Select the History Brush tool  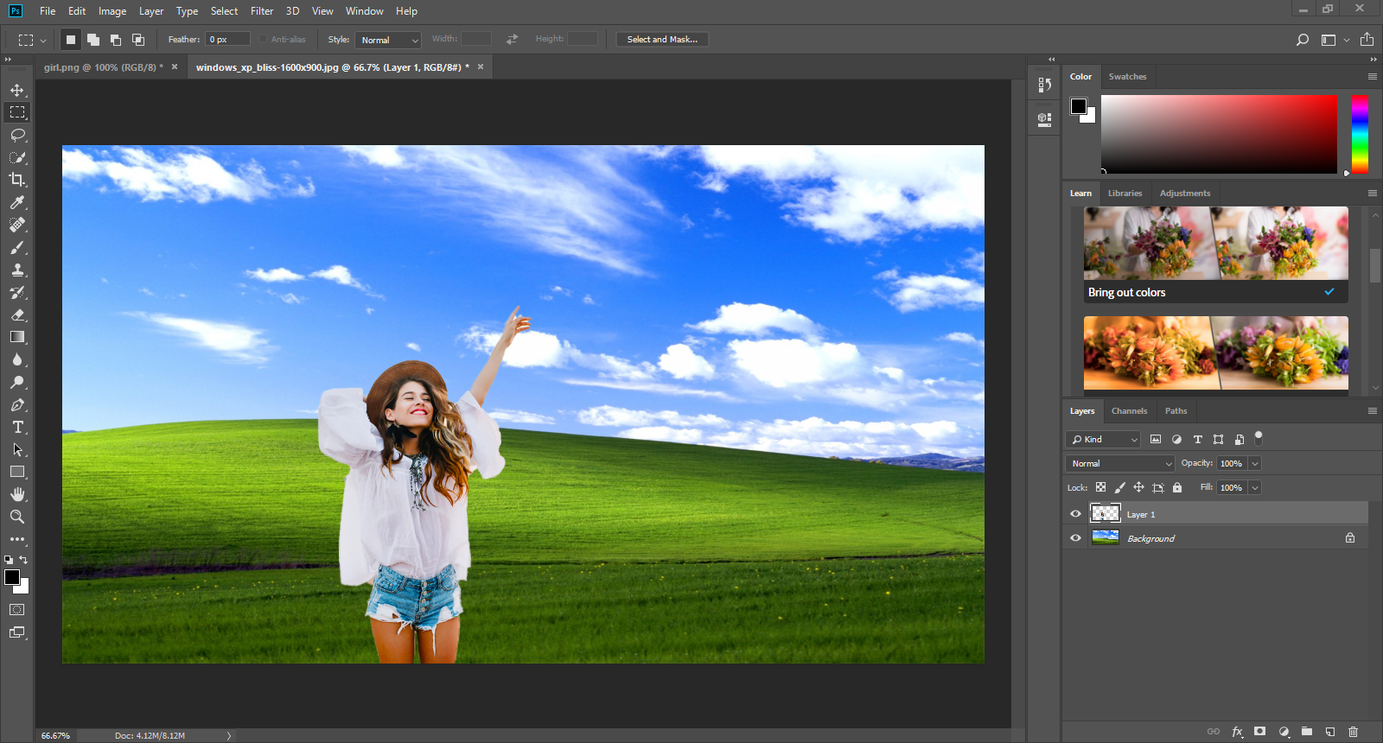coord(17,292)
